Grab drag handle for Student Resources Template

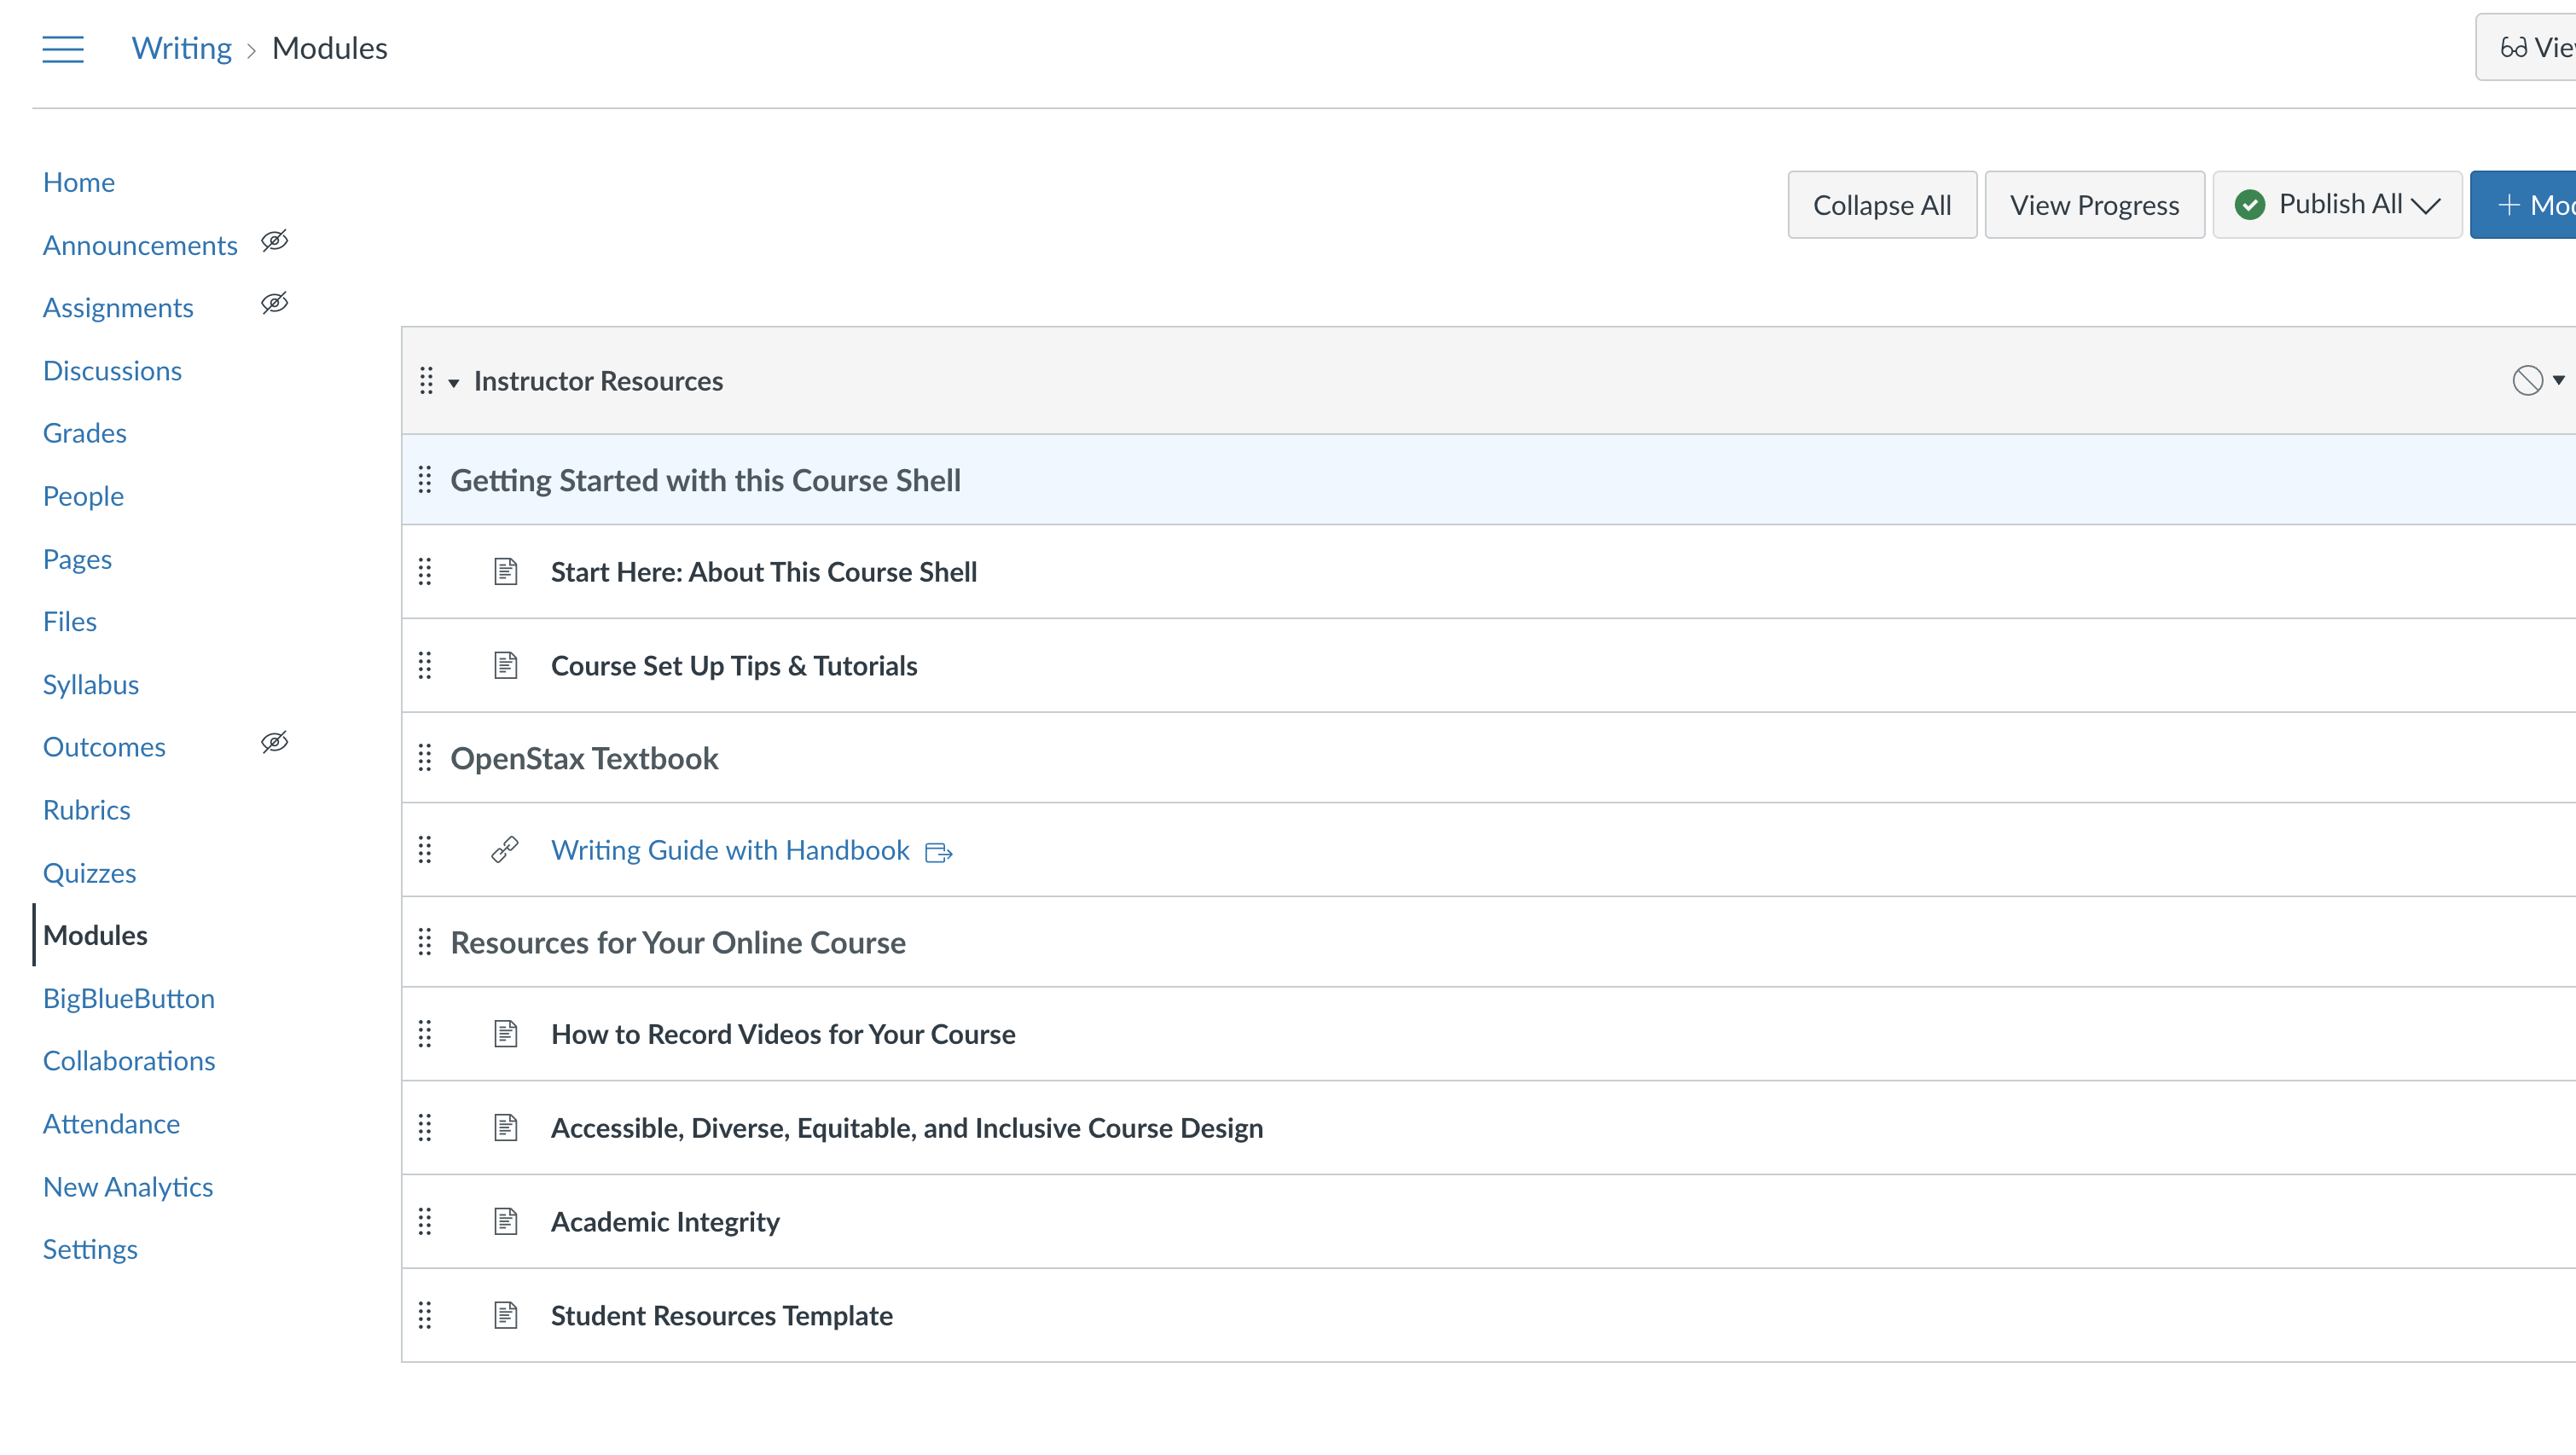coord(425,1315)
